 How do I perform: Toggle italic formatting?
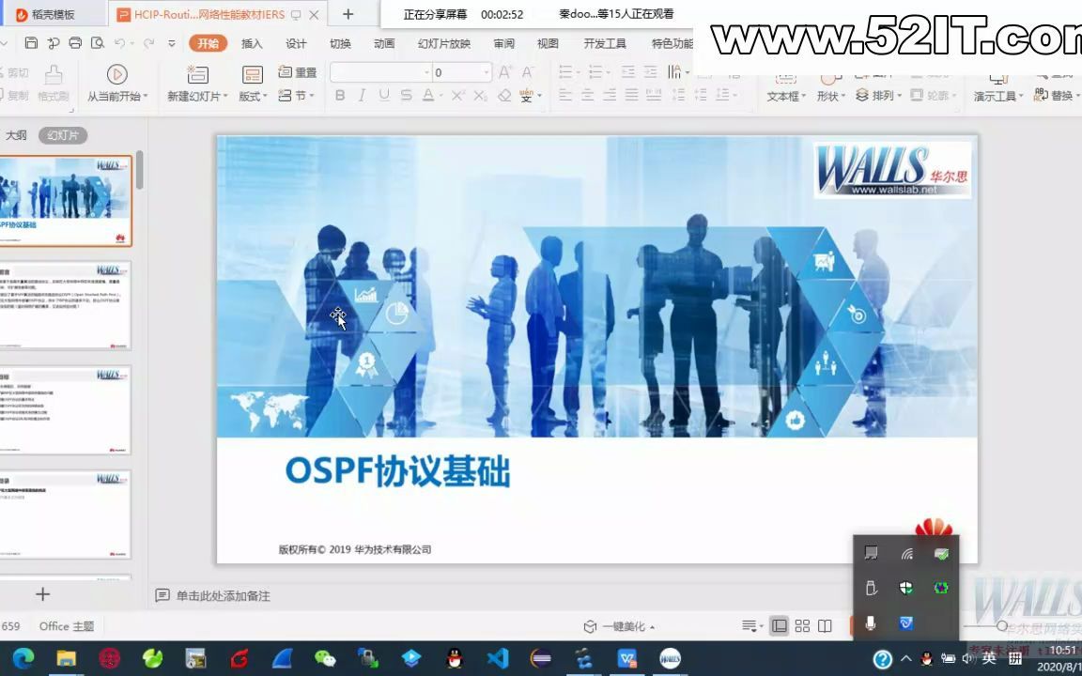362,95
